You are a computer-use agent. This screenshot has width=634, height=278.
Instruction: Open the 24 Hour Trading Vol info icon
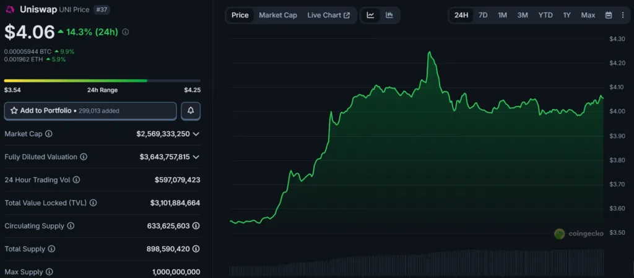(76, 180)
